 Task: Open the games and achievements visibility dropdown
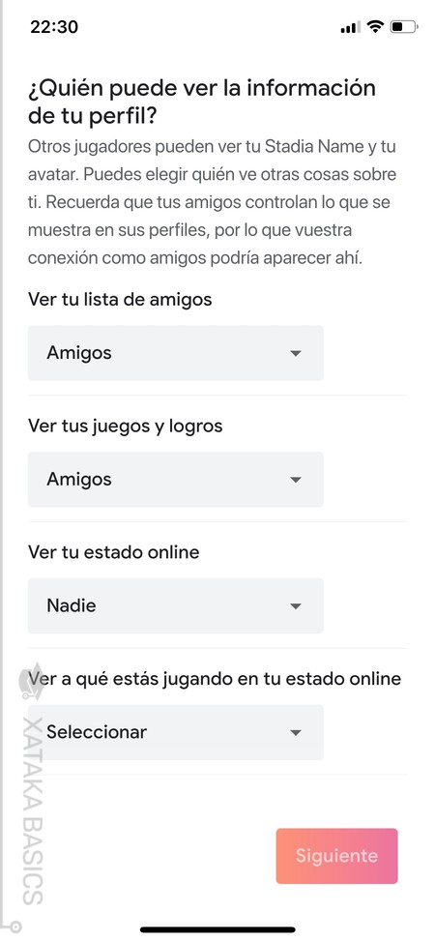[x=175, y=480]
